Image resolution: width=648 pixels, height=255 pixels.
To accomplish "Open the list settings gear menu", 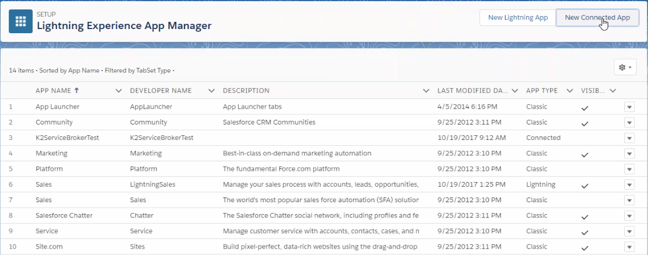I will [625, 68].
